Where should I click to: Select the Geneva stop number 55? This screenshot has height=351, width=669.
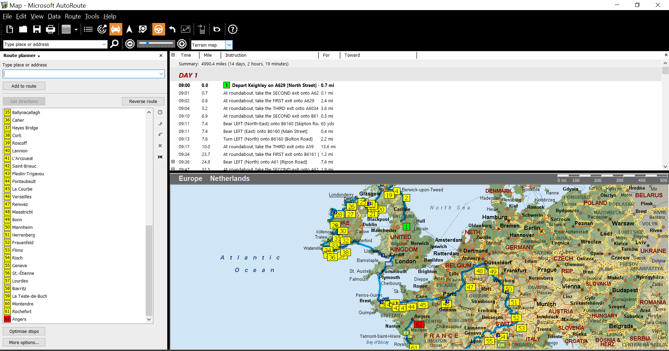click(x=19, y=265)
